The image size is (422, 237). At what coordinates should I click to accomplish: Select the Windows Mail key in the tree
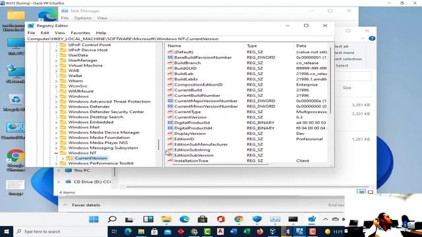point(84,127)
